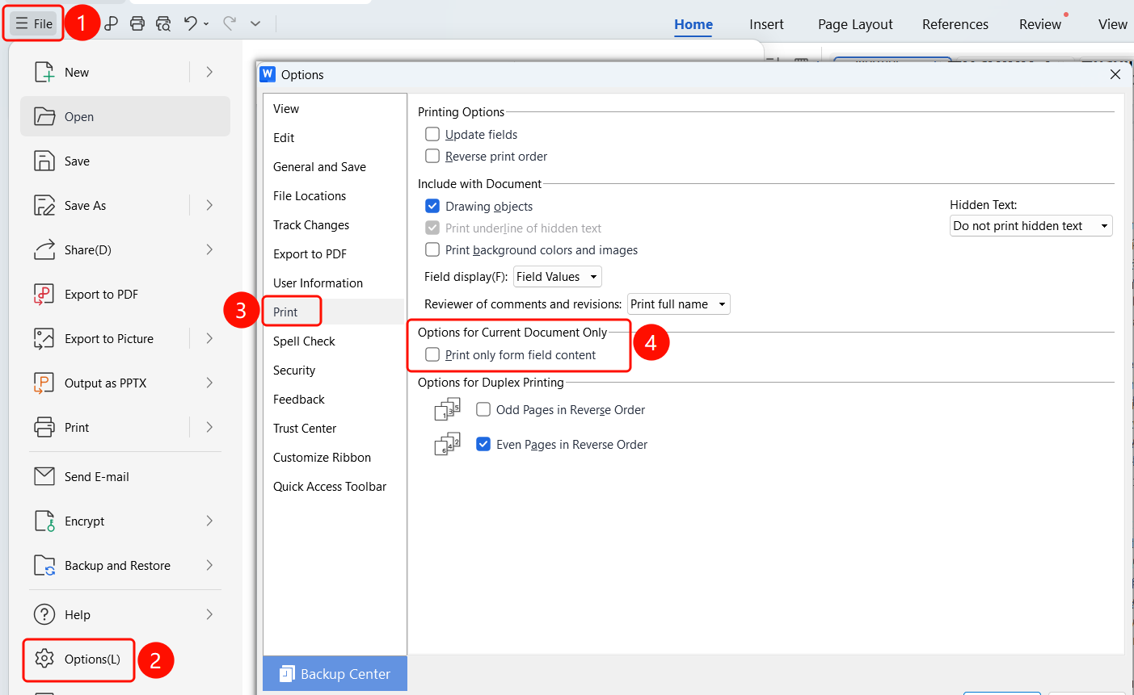Viewport: 1134px width, 695px height.
Task: Uncheck the Drawing objects checkbox
Action: [x=432, y=206]
